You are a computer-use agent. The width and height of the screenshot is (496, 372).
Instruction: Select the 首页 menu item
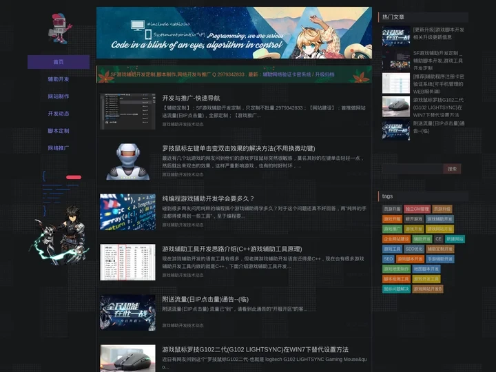59,62
